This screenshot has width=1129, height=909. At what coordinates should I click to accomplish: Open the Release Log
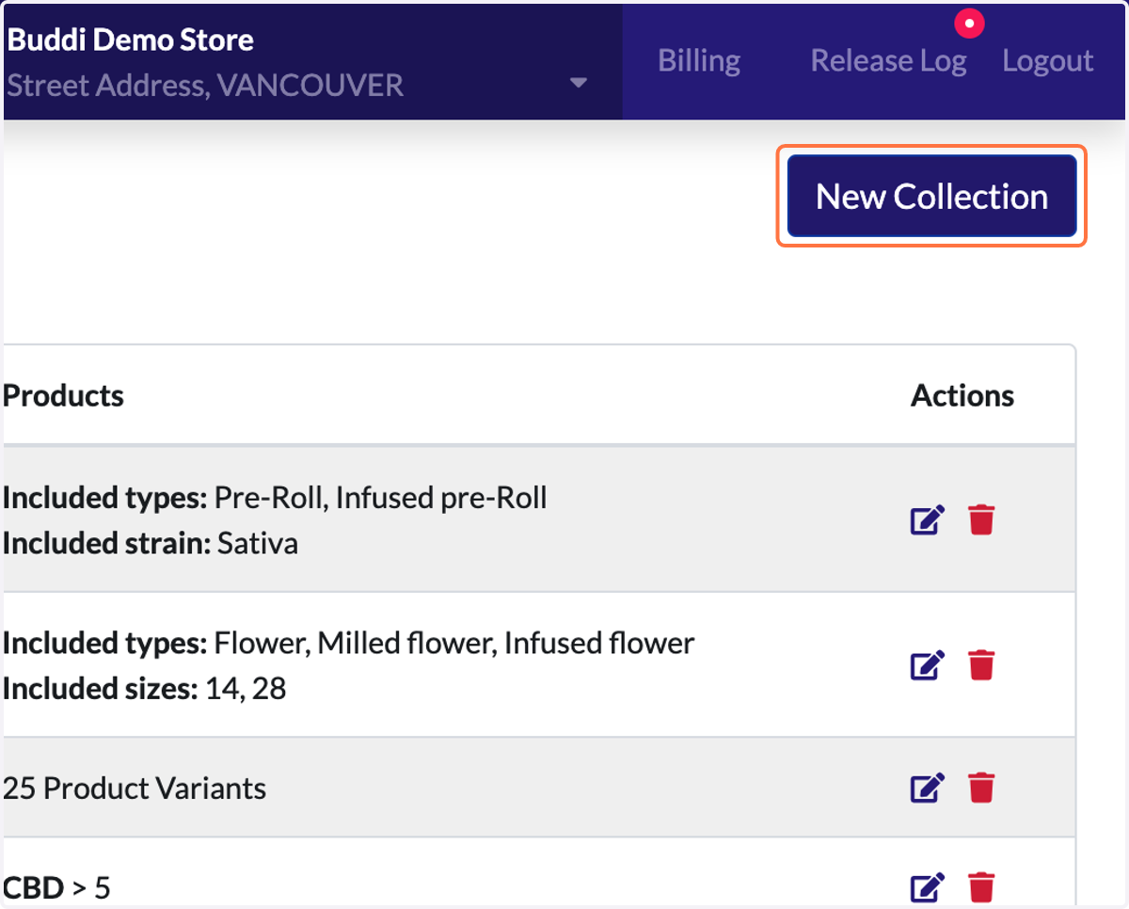(888, 61)
